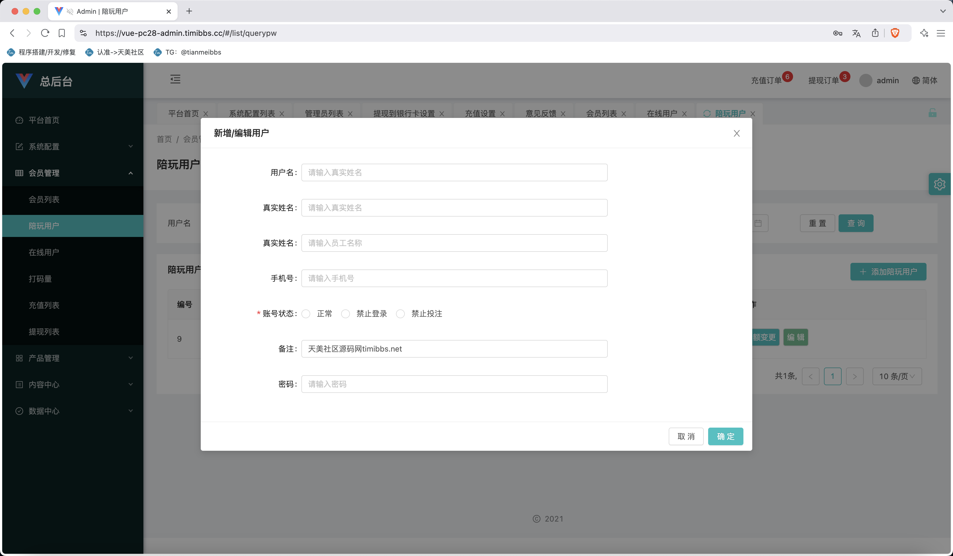Click the 查询 button
This screenshot has height=556, width=953.
pos(856,223)
